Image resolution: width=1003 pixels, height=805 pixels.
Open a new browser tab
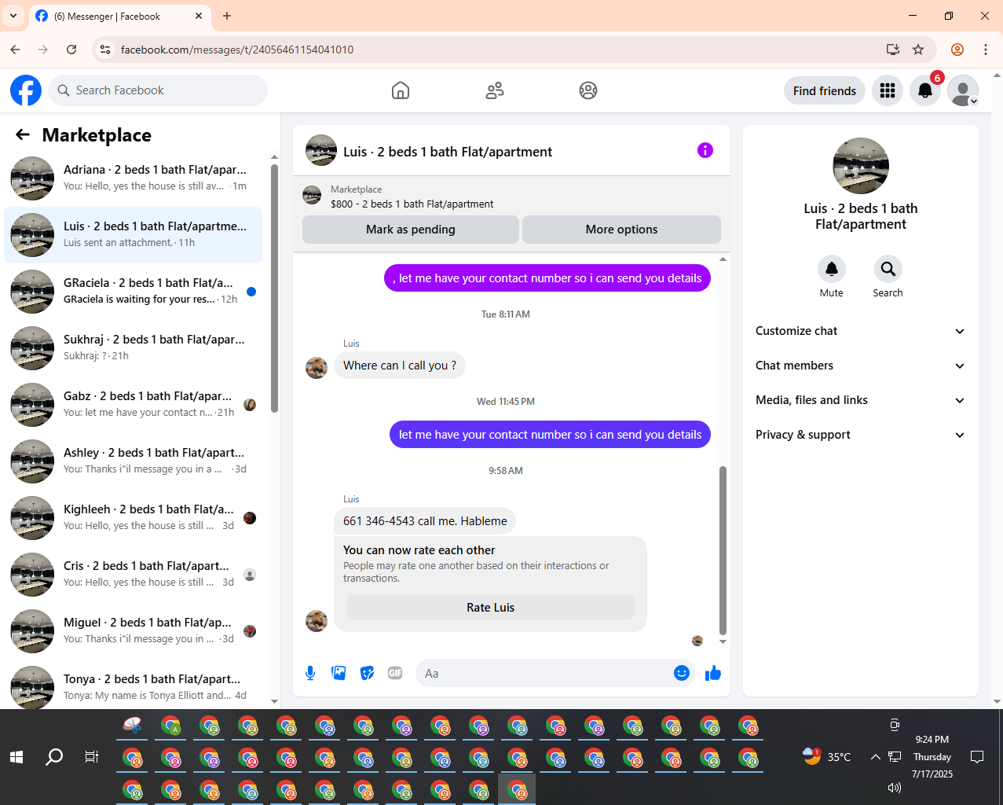click(x=227, y=16)
